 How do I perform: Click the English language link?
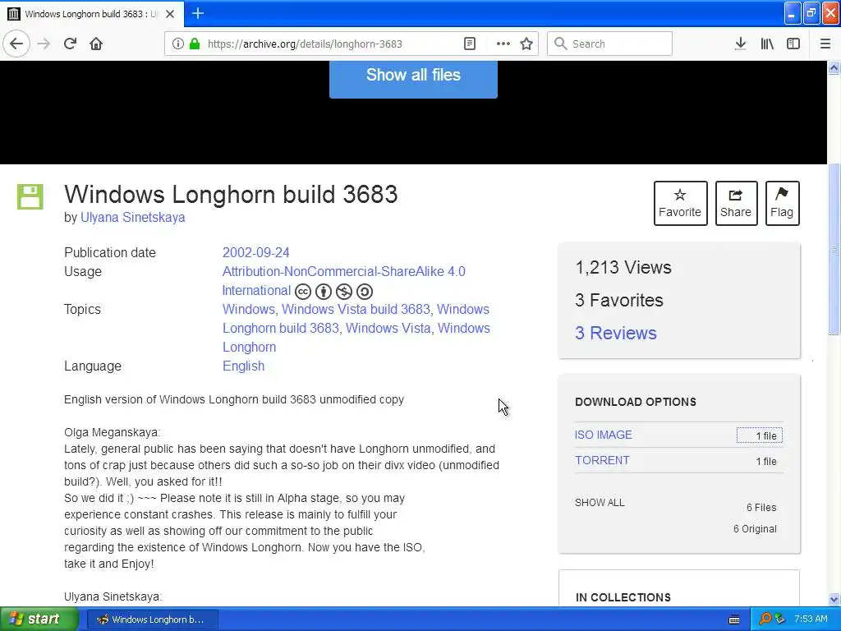[x=243, y=366]
